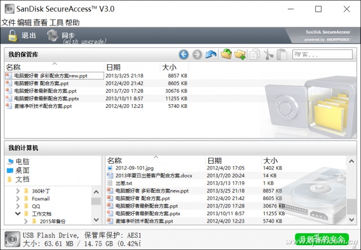This screenshot has height=250, width=361.
Task: Click the 桌面 desktop icon
Action: coord(10,171)
